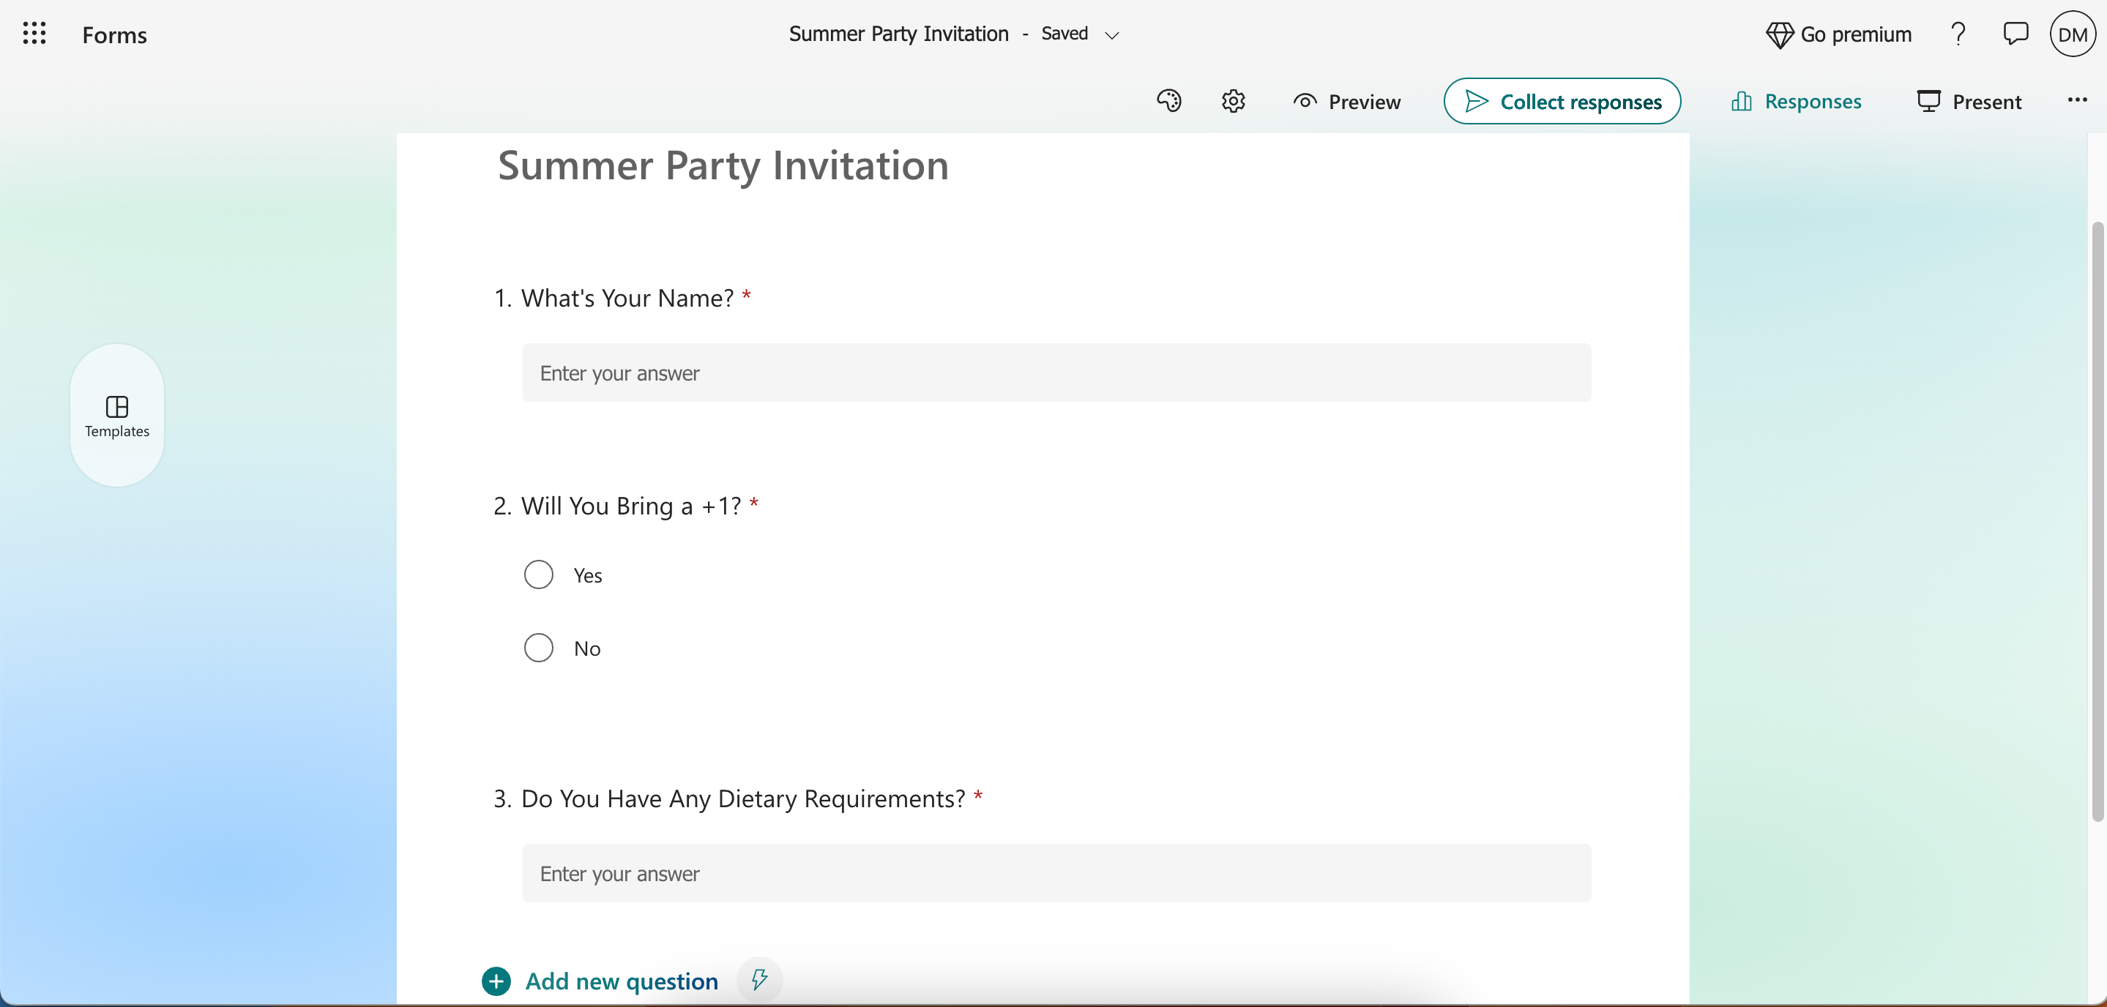Open the waffle/apps grid icon
This screenshot has height=1007, width=2107.
[32, 34]
